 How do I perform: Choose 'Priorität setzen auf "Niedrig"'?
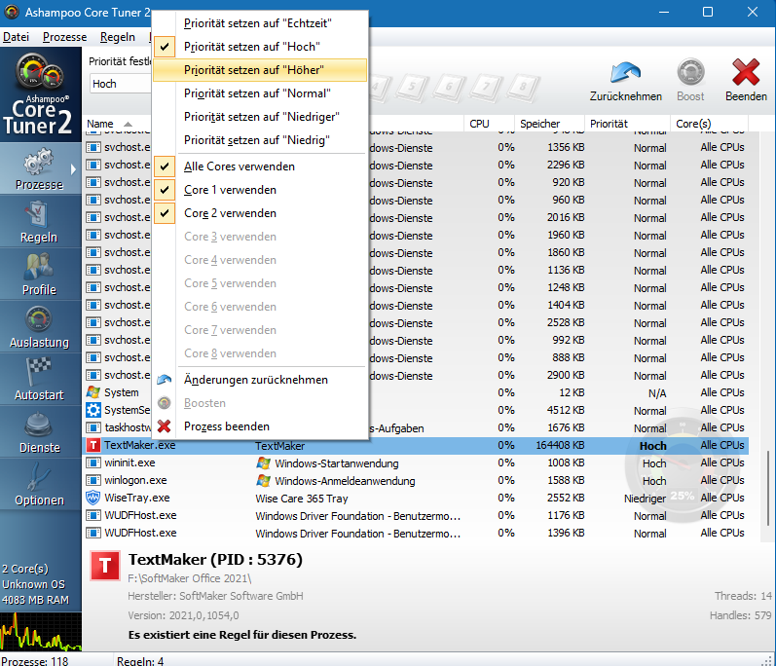pos(260,140)
